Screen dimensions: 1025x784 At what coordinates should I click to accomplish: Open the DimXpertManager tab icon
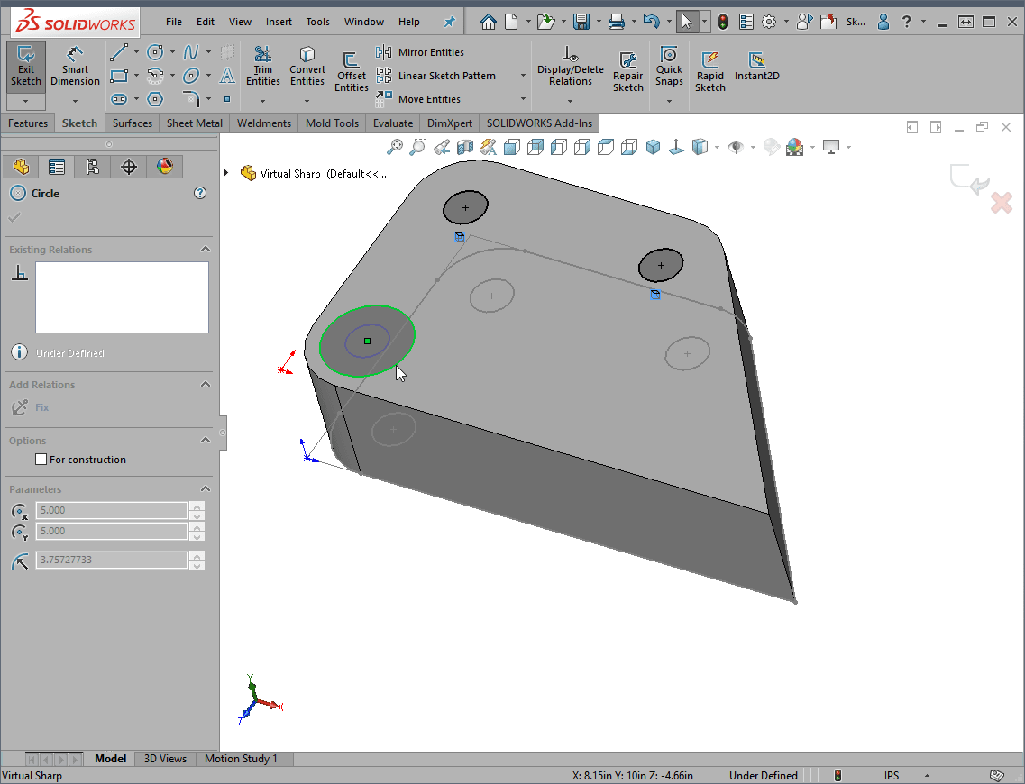pos(129,168)
